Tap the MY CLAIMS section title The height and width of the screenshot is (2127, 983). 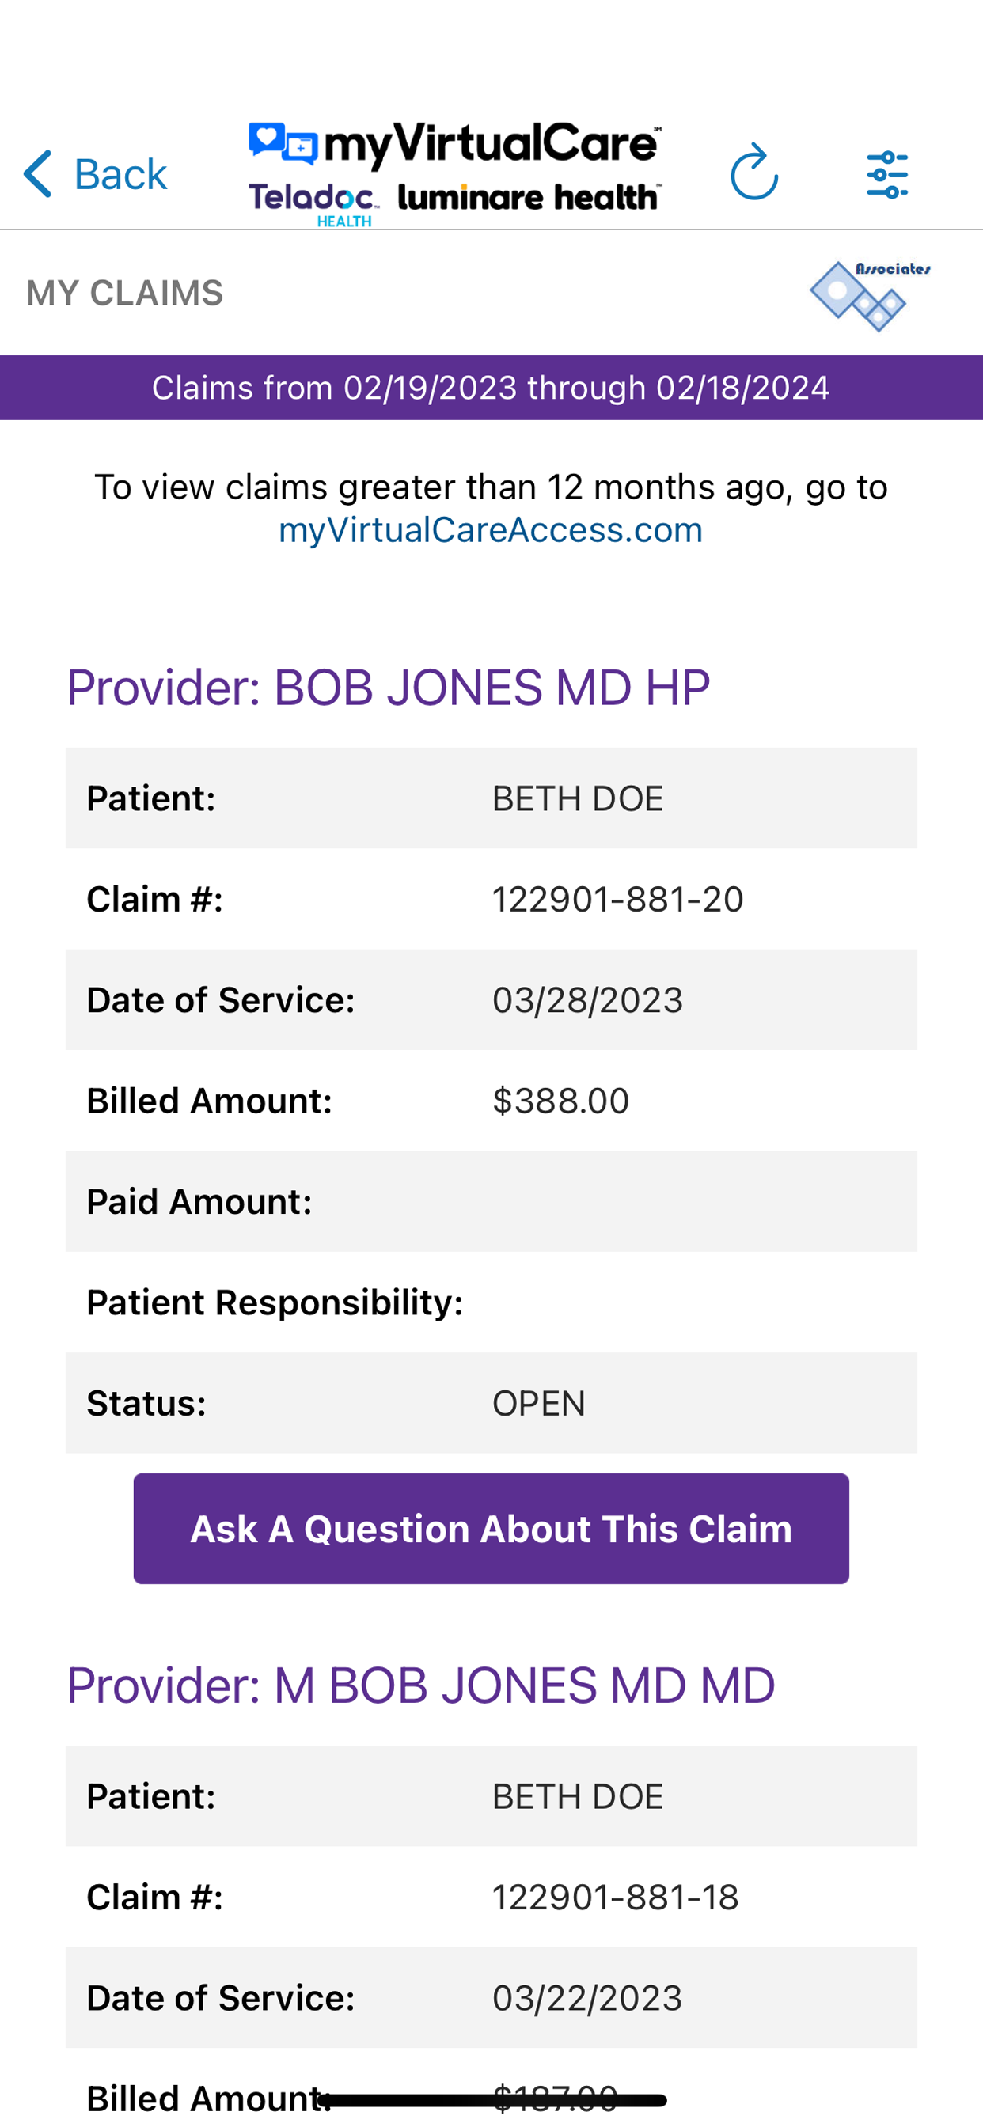pyautogui.click(x=125, y=293)
